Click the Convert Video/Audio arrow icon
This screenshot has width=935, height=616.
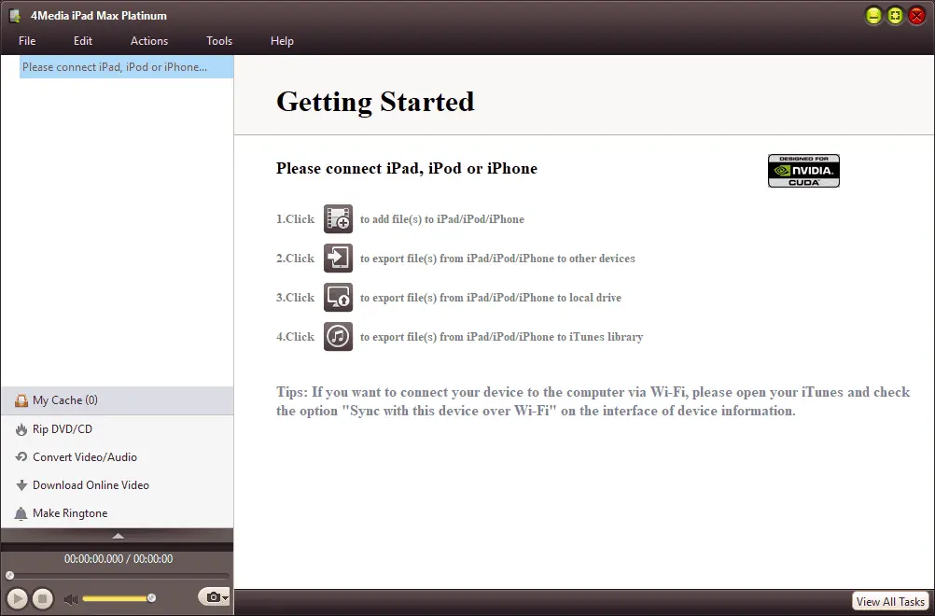pyautogui.click(x=21, y=456)
